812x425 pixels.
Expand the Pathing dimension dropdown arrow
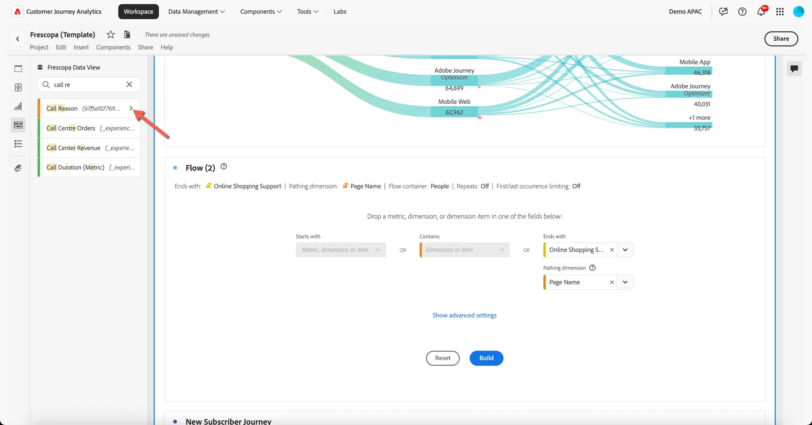[x=625, y=282]
